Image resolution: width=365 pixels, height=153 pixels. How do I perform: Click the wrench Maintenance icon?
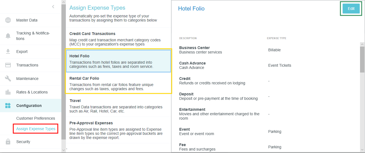[x=8, y=79]
